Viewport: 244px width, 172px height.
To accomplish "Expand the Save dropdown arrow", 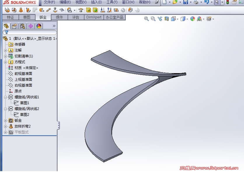I will pyautogui.click(x=191, y=2).
